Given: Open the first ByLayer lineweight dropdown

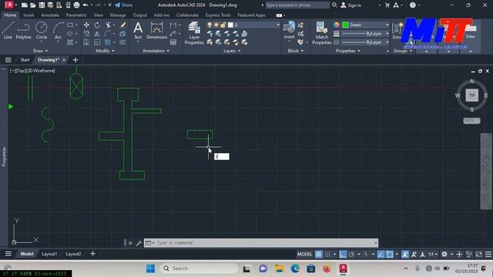Looking at the screenshot, I should 387,34.
